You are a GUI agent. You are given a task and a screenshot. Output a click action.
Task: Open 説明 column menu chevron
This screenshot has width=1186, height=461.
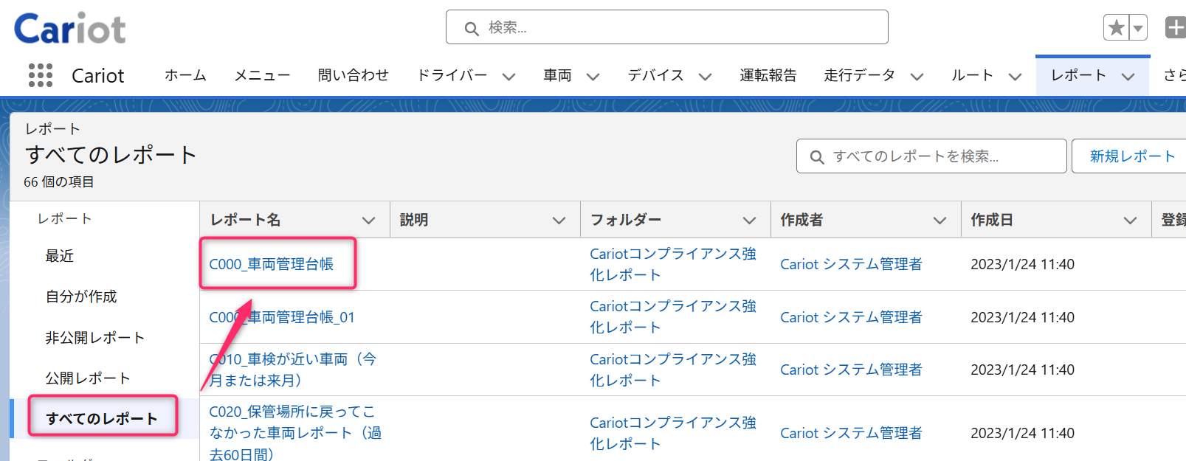(559, 220)
